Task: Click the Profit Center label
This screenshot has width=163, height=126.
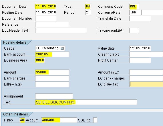Action: point(108,60)
